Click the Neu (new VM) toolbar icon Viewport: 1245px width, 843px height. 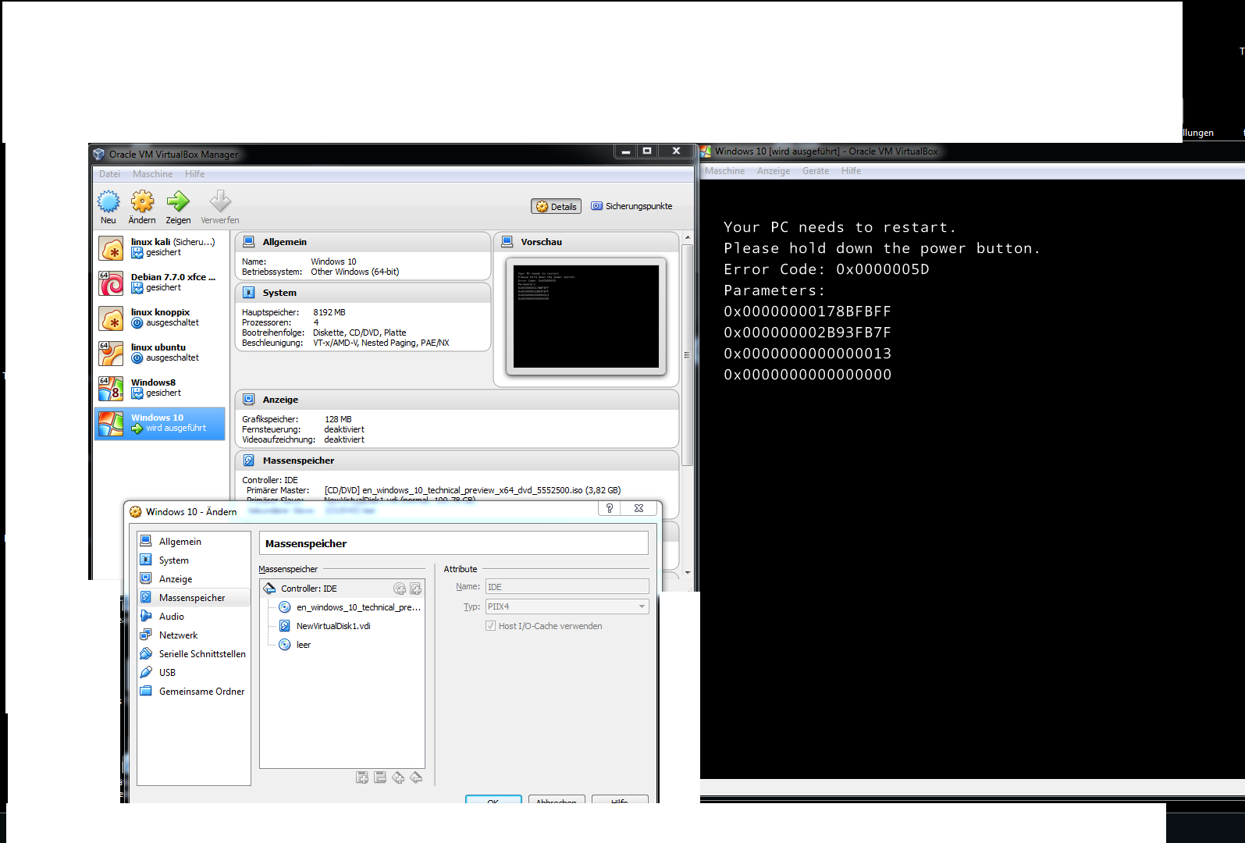pos(108,207)
